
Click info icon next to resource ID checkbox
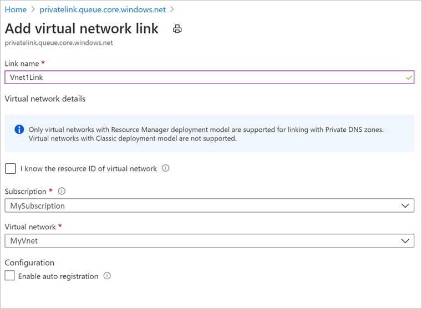point(166,168)
